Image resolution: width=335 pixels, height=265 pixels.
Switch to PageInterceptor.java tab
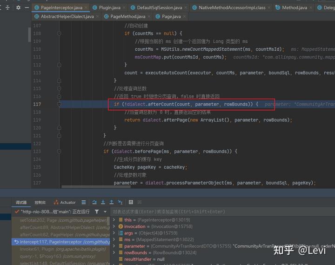coord(61,8)
